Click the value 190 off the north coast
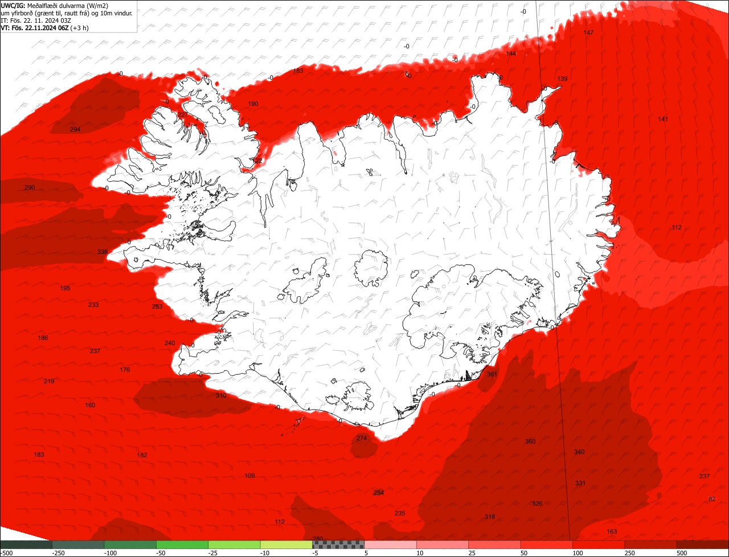The height and width of the screenshot is (557, 729). click(x=253, y=104)
